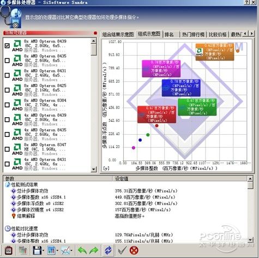Viewport: 259px width, 258px height.
Task: Click the clock icon of 性能对比速度 section
Action: pyautogui.click(x=8, y=229)
